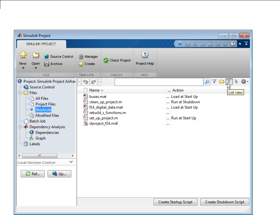280x215 pixels.
Task: Open dropdown right of the forward arrow
Action: 100,82
